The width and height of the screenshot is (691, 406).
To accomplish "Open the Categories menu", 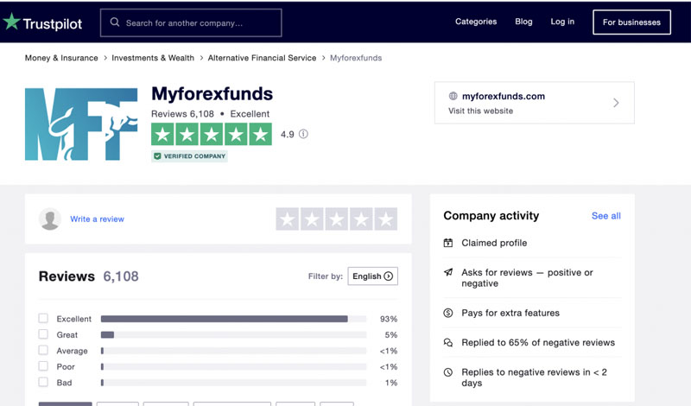I will [476, 22].
